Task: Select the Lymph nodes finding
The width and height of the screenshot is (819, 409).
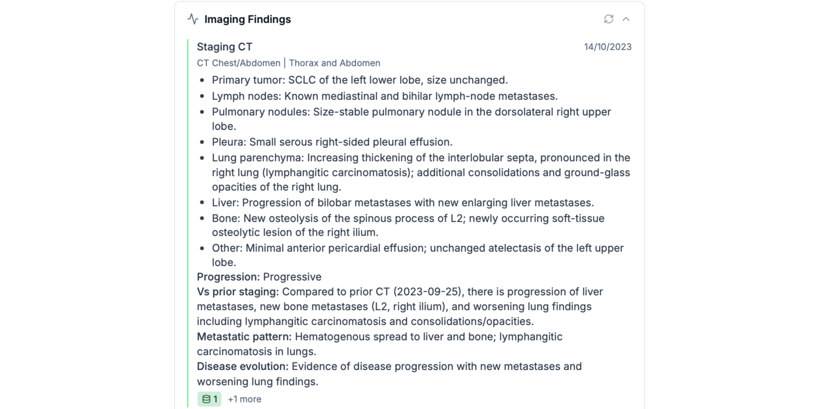Action: pos(385,96)
